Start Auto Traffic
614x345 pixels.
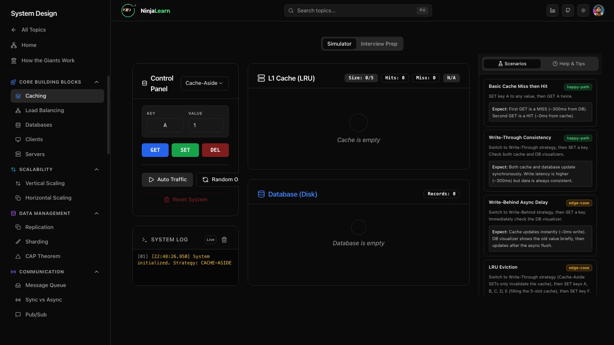(167, 180)
